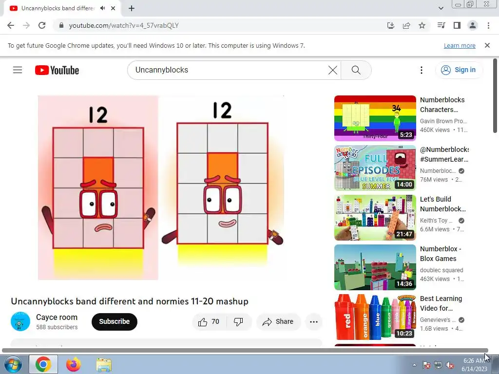Open the Cayce room channel name link

coord(57,317)
